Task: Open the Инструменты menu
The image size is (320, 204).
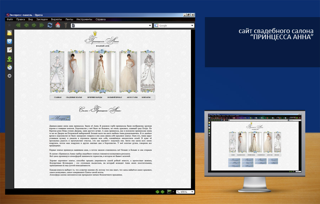Action: pos(84,20)
